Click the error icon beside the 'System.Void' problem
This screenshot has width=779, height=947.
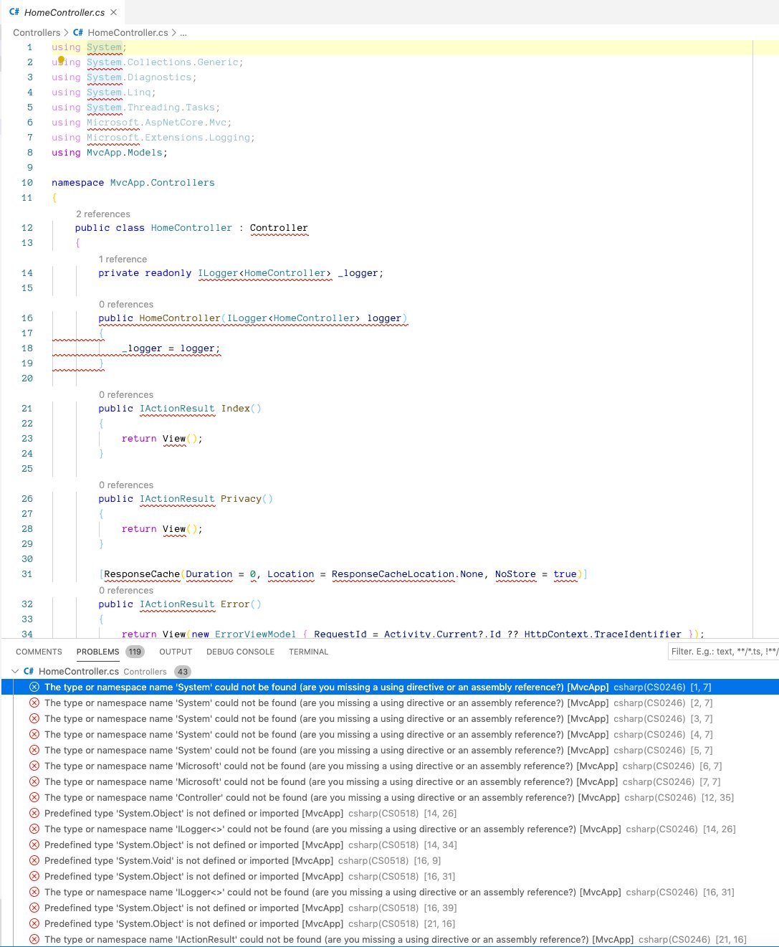click(34, 860)
